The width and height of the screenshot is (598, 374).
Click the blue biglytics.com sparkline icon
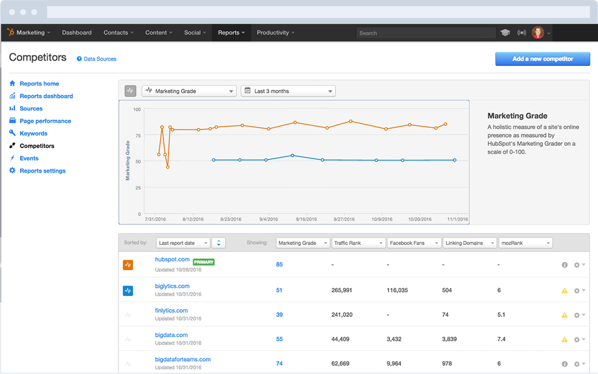(128, 290)
